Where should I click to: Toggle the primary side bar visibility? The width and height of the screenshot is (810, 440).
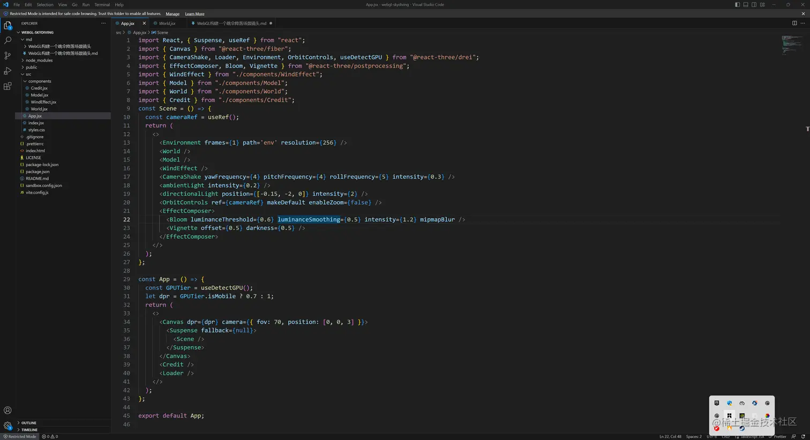click(737, 5)
